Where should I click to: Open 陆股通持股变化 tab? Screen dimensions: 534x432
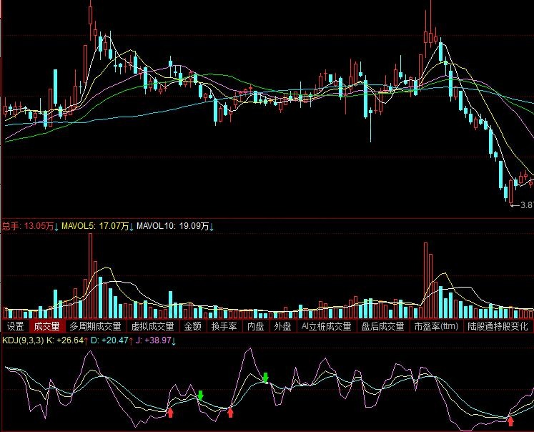498,326
